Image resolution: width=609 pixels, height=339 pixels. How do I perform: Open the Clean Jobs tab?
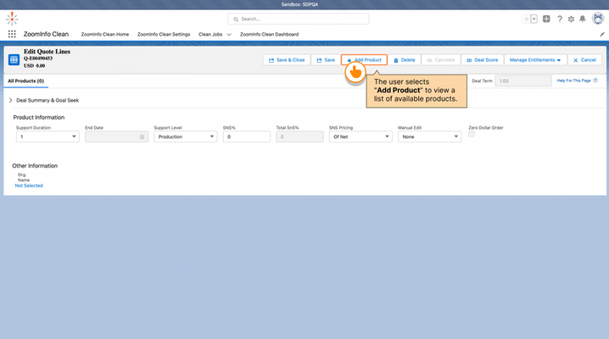pyautogui.click(x=210, y=35)
